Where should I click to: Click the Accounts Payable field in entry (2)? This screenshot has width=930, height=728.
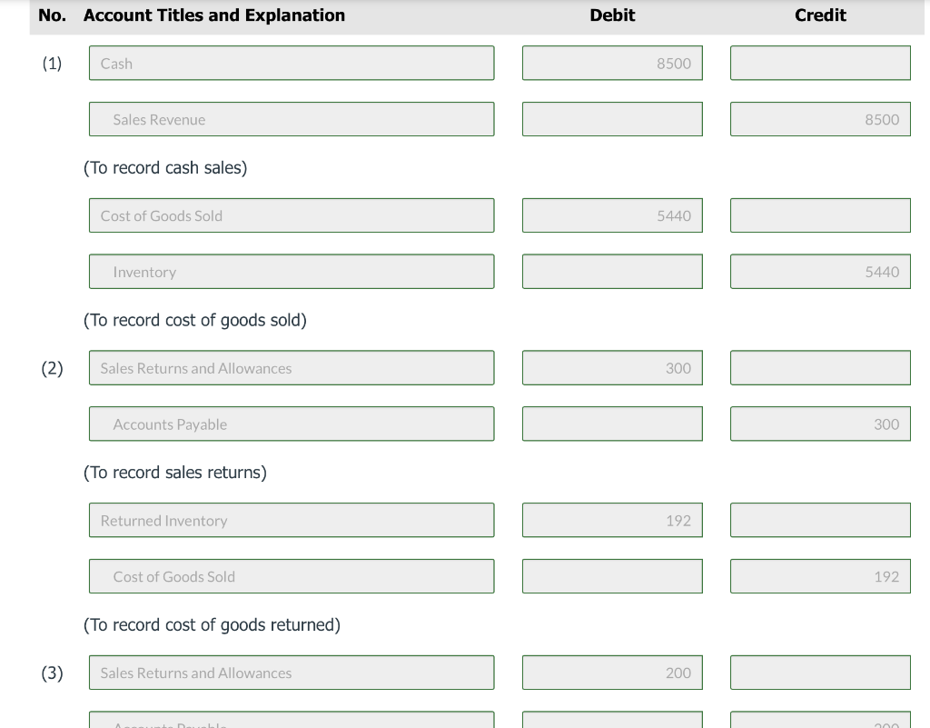pos(292,424)
